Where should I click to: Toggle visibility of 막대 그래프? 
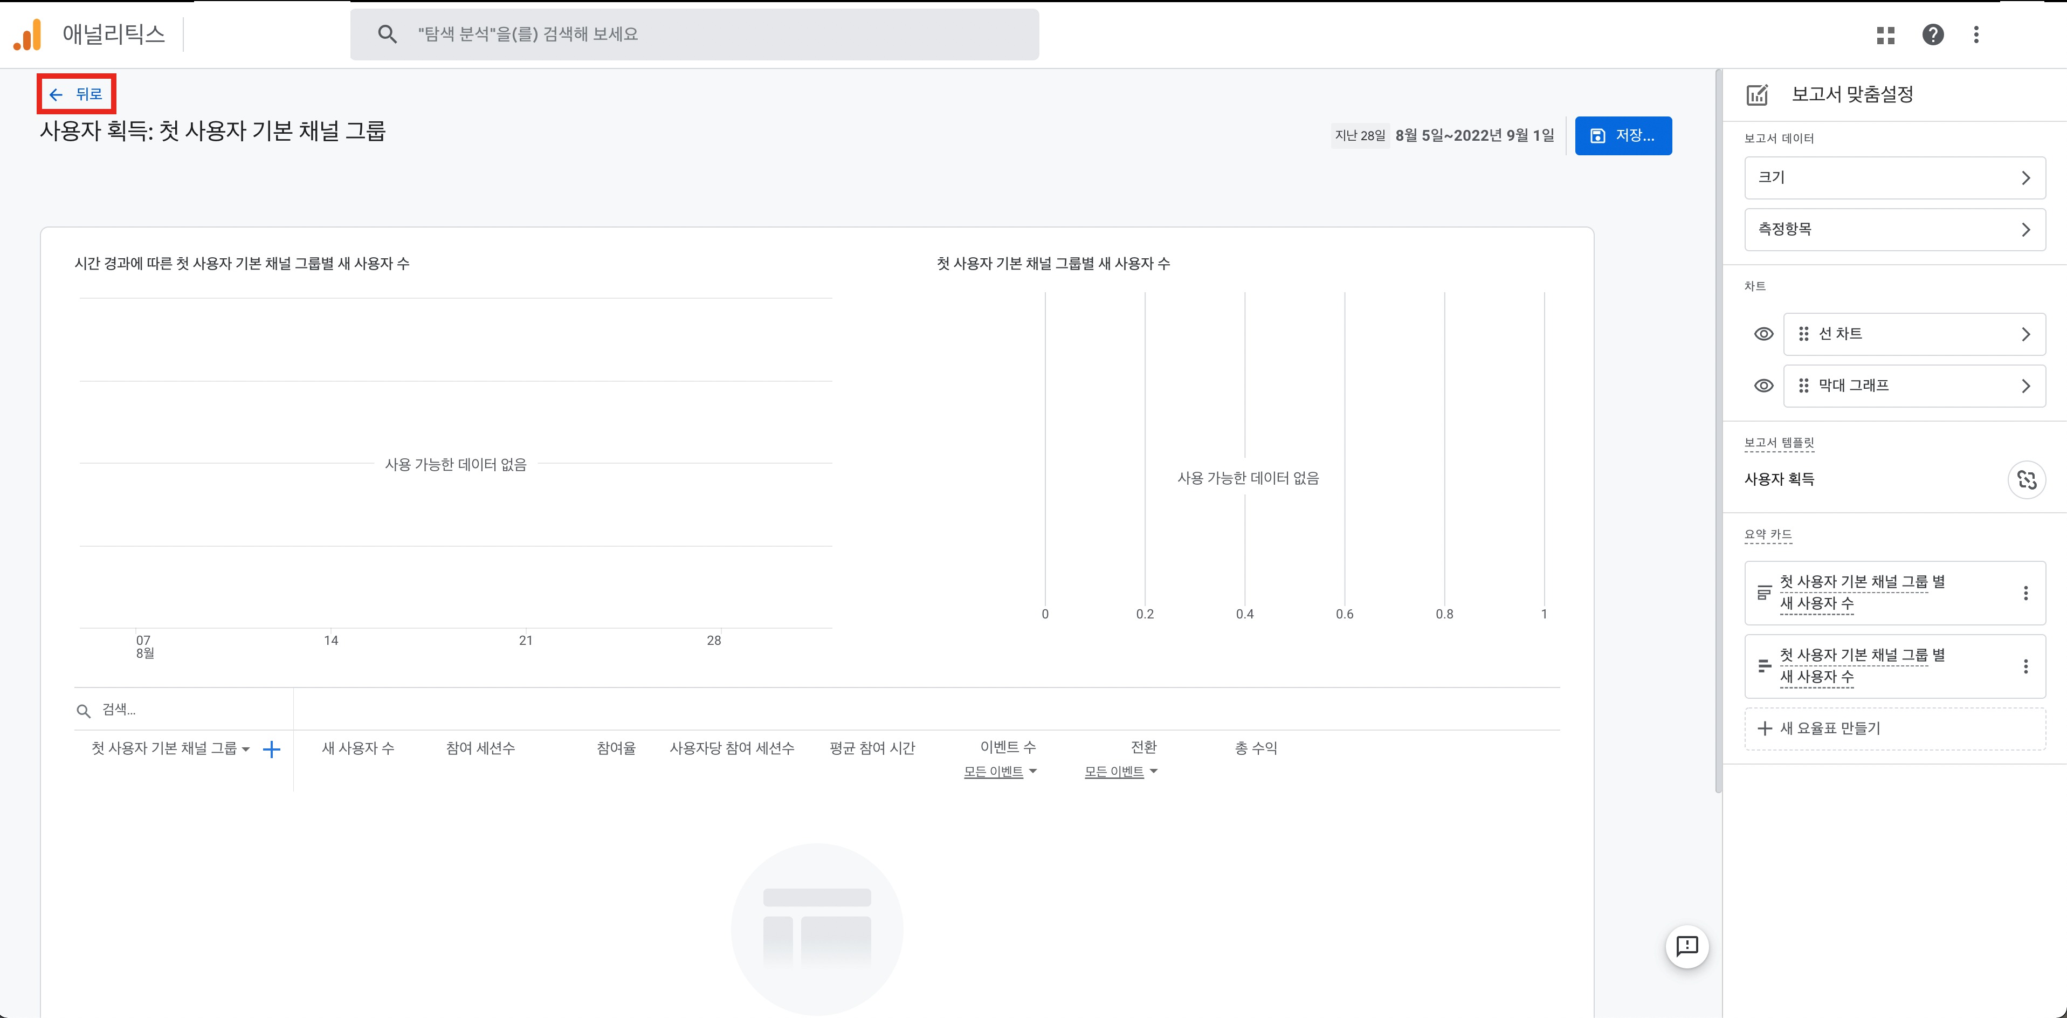[1763, 386]
